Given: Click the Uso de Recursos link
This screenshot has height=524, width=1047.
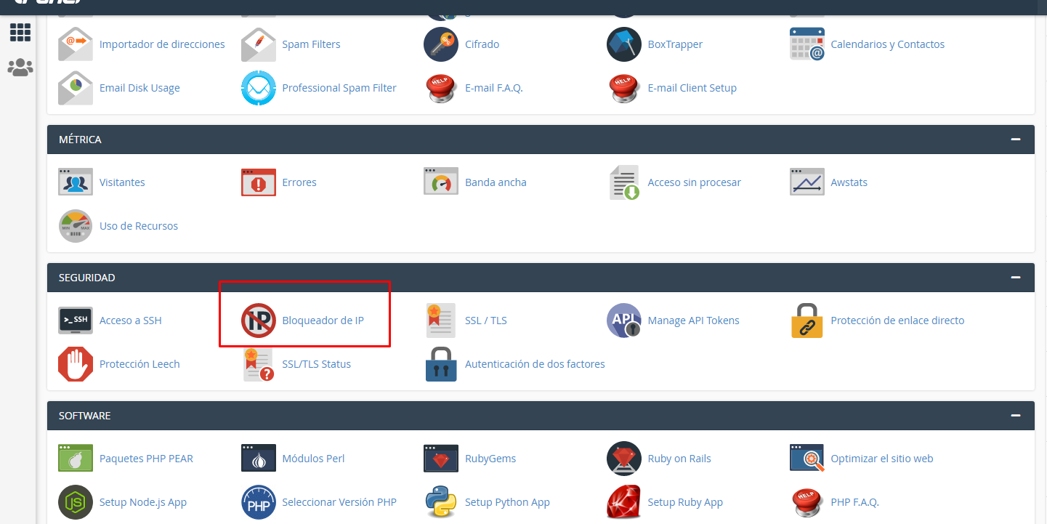Looking at the screenshot, I should pos(138,226).
